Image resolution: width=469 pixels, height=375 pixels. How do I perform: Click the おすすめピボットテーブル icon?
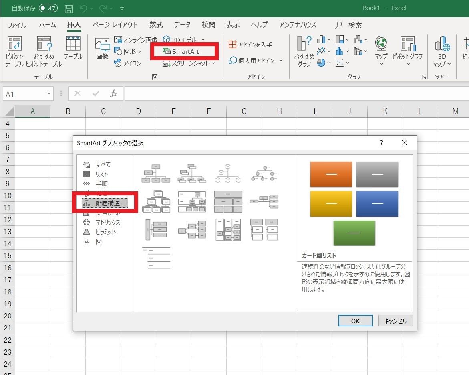(44, 51)
